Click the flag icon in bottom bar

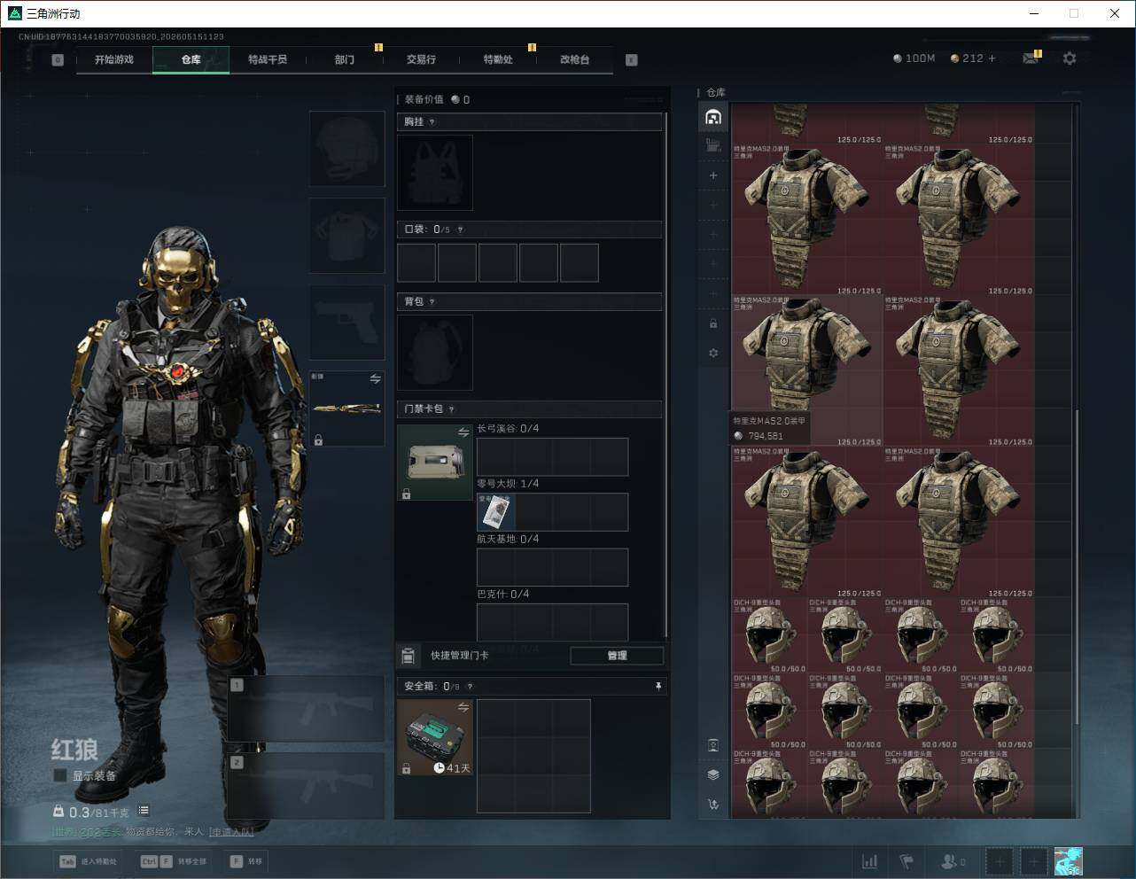point(906,861)
